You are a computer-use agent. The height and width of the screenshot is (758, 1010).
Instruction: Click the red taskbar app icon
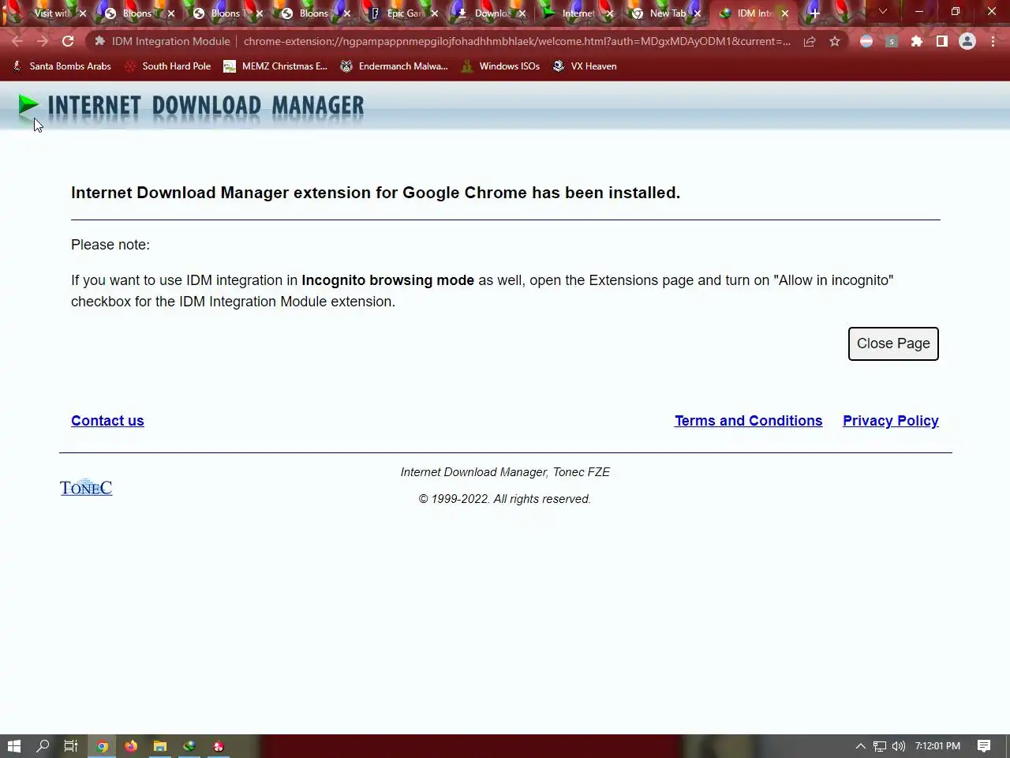219,746
